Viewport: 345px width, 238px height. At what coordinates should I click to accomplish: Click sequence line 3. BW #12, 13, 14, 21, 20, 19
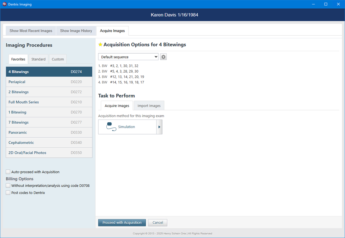pos(121,77)
